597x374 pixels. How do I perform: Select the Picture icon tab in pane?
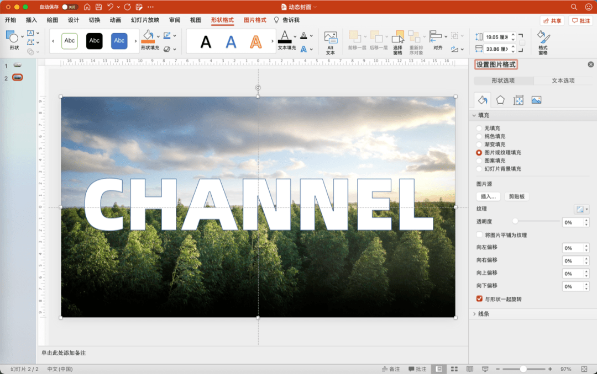[x=536, y=100]
